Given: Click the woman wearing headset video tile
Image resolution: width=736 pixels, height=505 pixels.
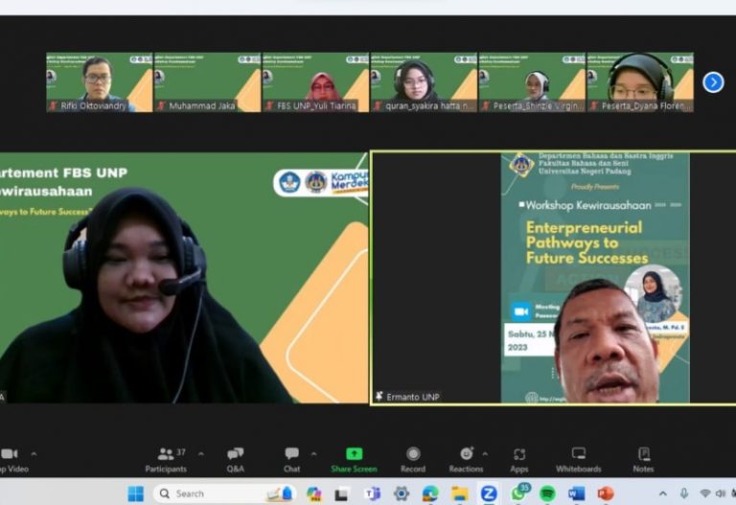Looking at the screenshot, I should coord(184,277).
